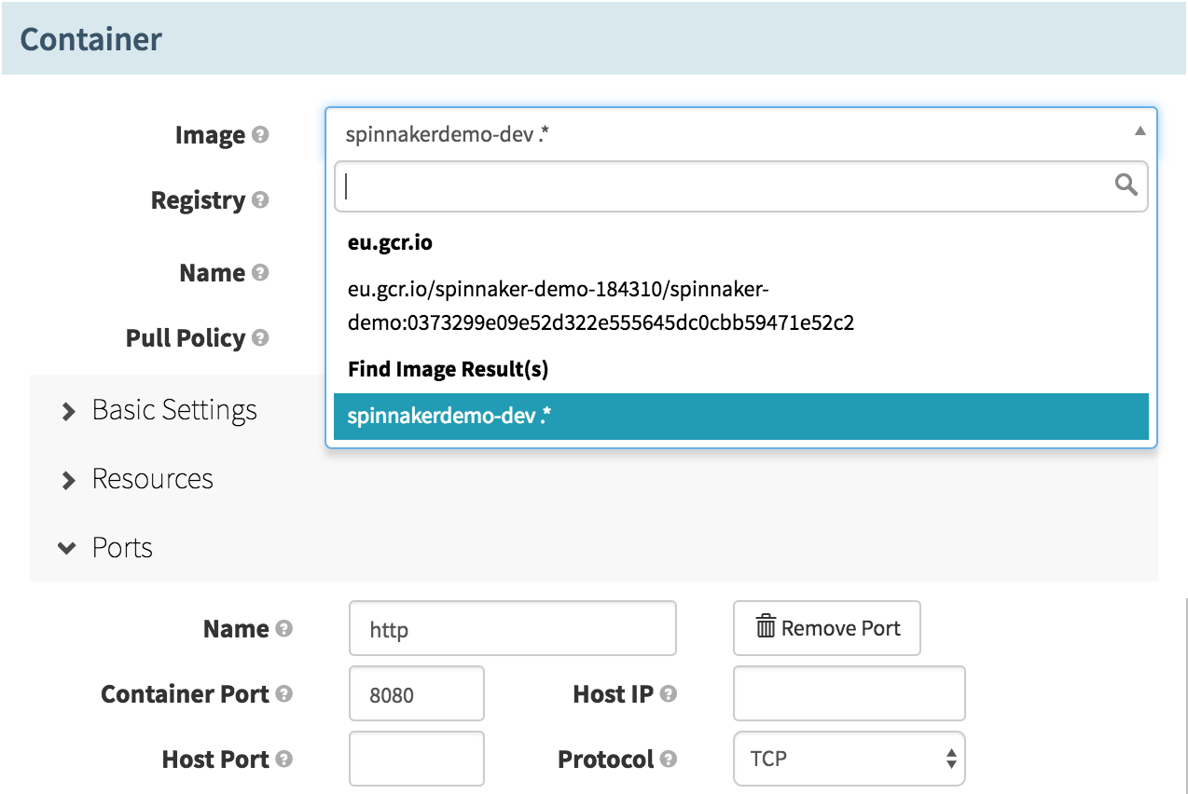Click the help icon next to Host IP
1188x794 pixels.
pos(669,694)
